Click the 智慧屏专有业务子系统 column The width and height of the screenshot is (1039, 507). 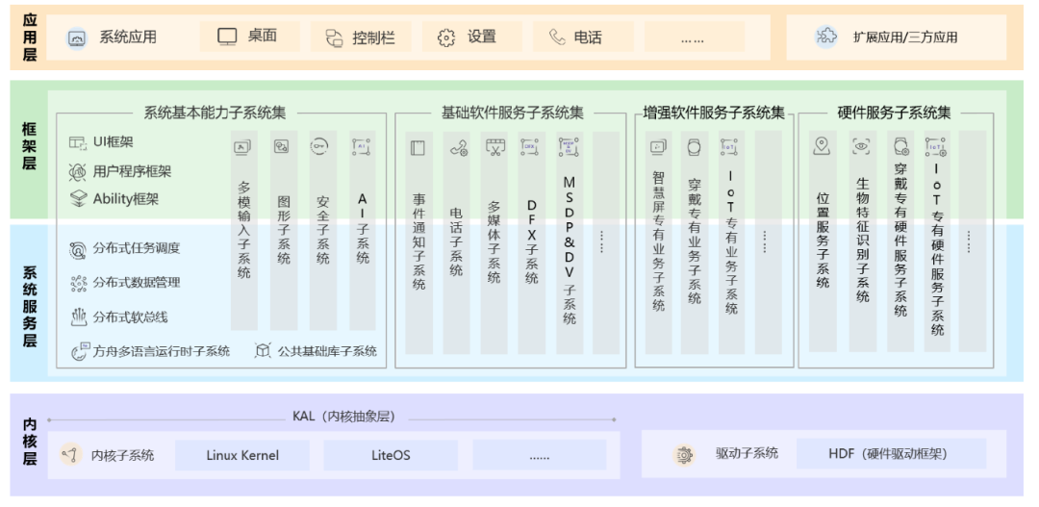pyautogui.click(x=658, y=241)
